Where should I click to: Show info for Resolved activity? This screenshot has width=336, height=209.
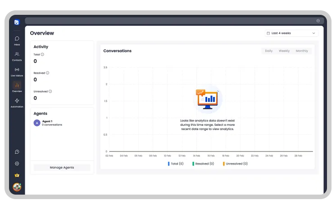click(48, 73)
